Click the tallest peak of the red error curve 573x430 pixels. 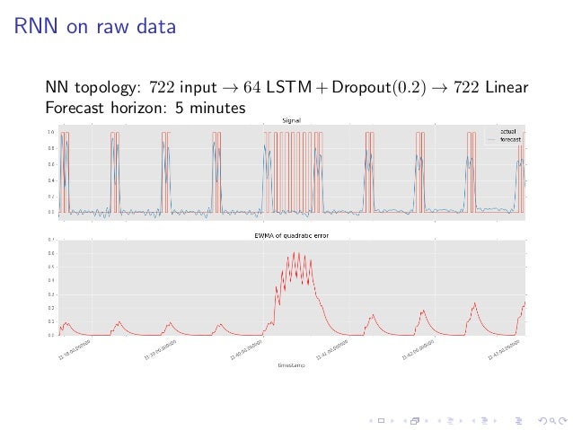click(295, 252)
